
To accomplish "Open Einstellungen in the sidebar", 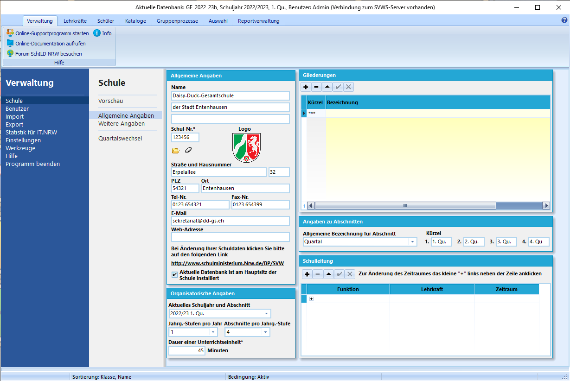I will pyautogui.click(x=23, y=140).
